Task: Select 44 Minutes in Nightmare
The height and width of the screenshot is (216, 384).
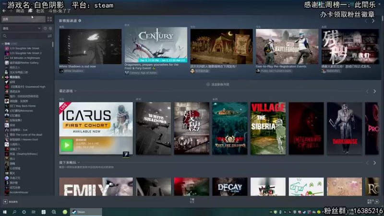Action: point(24,58)
